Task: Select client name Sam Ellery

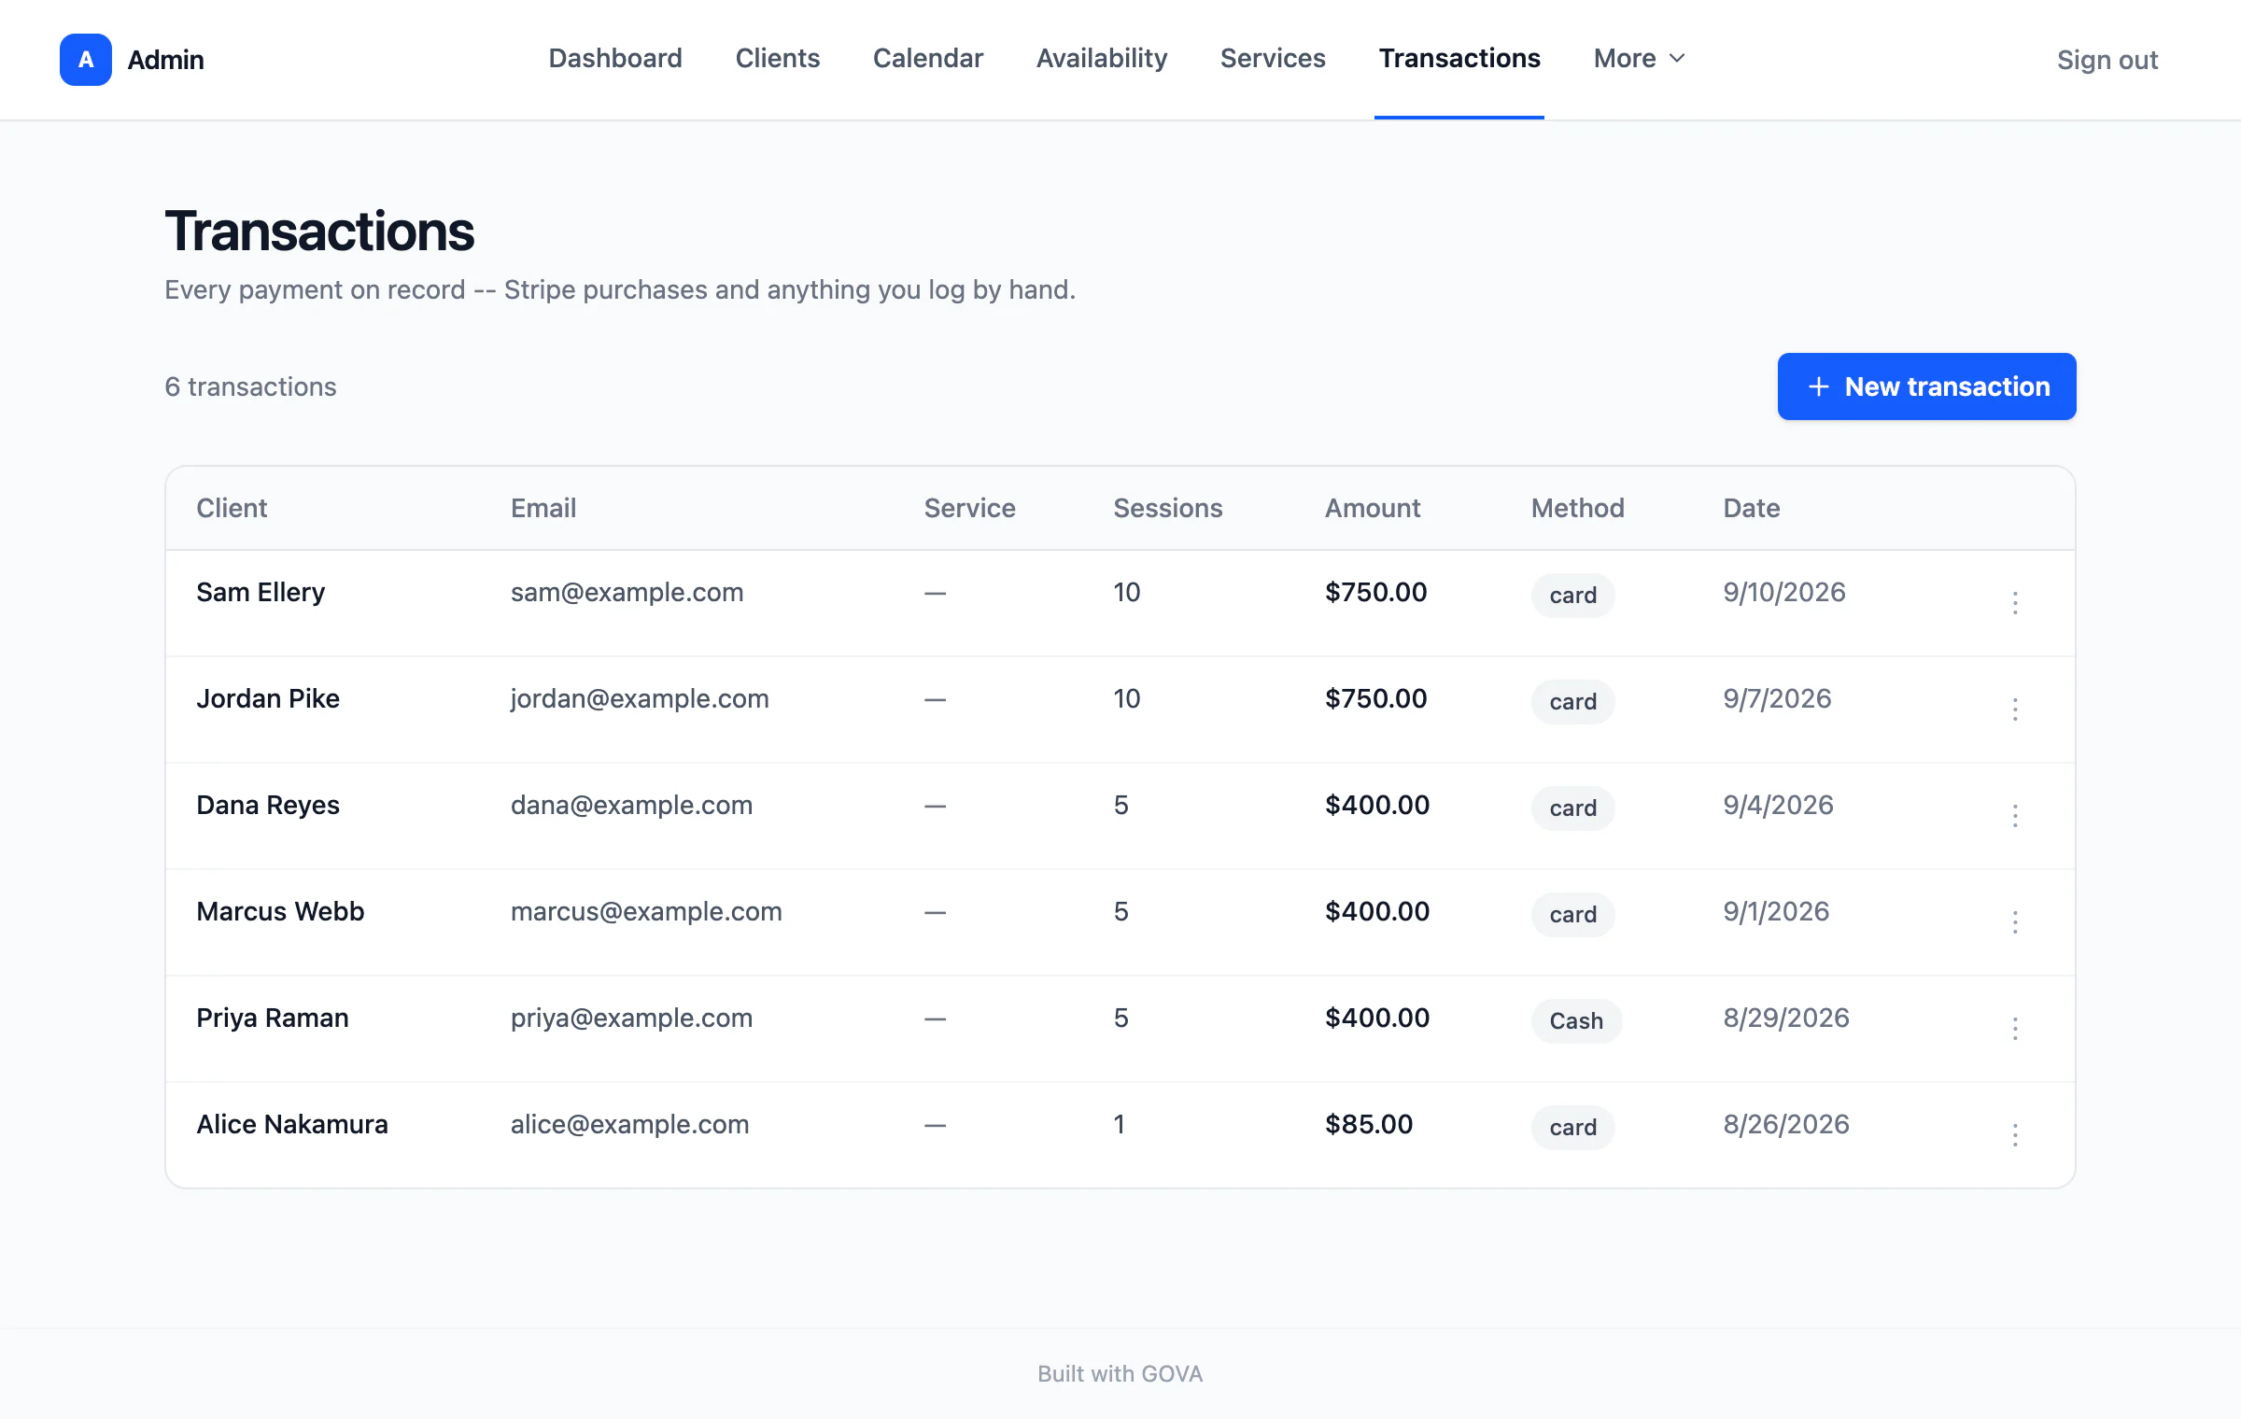Action: point(261,592)
